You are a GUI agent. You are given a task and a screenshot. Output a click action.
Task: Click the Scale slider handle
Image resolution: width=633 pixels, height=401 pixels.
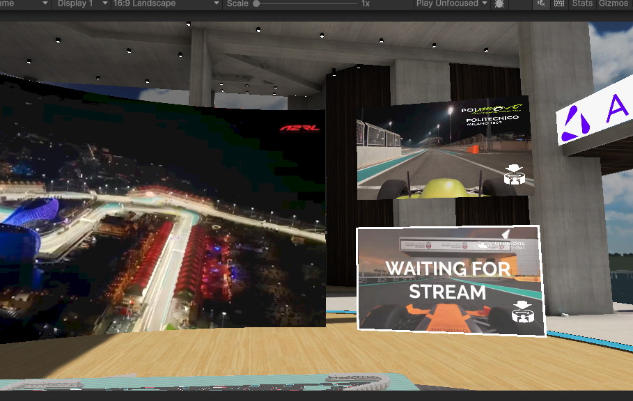pyautogui.click(x=256, y=3)
